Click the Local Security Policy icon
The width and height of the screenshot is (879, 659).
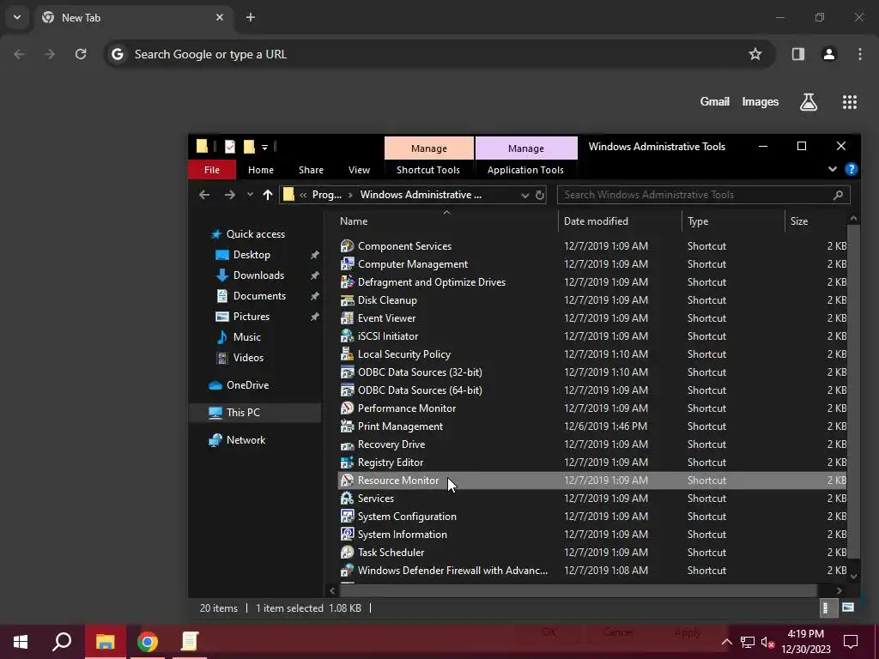(x=347, y=354)
